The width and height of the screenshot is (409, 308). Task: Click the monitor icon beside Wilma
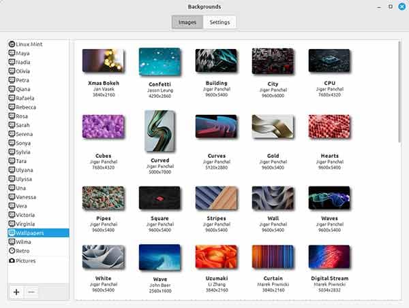[12, 241]
